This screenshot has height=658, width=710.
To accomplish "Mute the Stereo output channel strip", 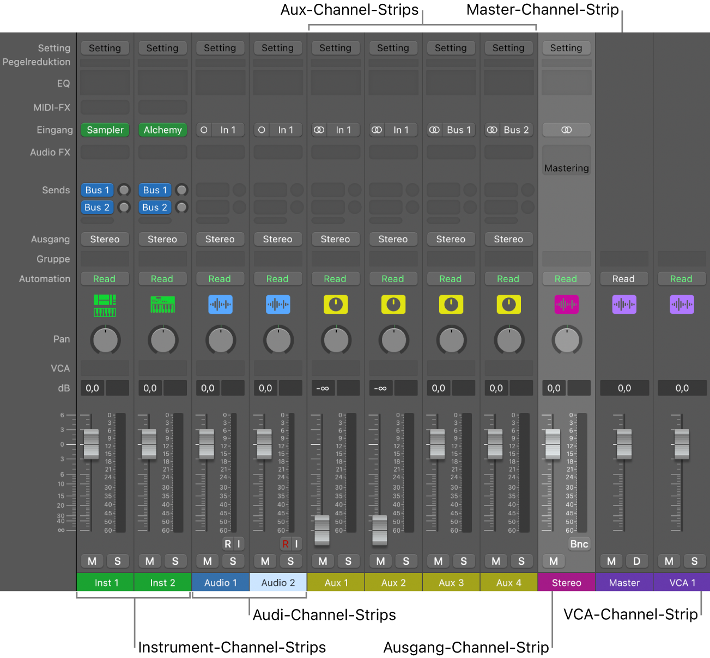I will (x=554, y=561).
